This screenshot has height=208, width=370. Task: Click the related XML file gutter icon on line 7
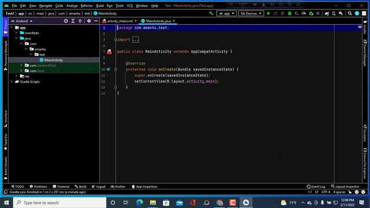click(x=109, y=51)
